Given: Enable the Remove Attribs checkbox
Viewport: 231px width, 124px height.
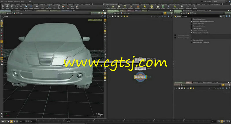Looking at the screenshot, I should click(175, 35).
